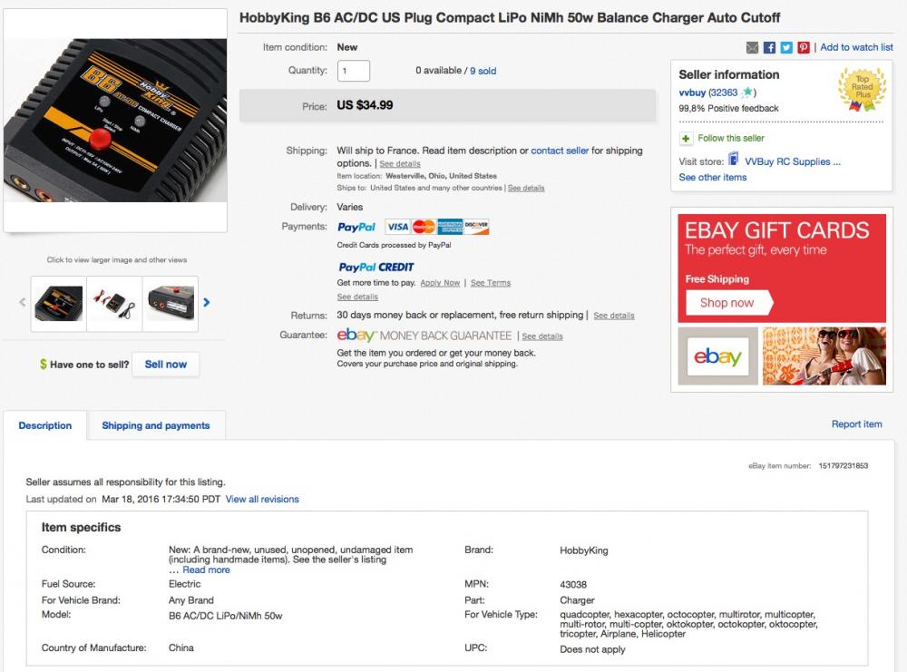Show previous thumbnails with left arrow
The image size is (907, 672).
pyautogui.click(x=23, y=303)
